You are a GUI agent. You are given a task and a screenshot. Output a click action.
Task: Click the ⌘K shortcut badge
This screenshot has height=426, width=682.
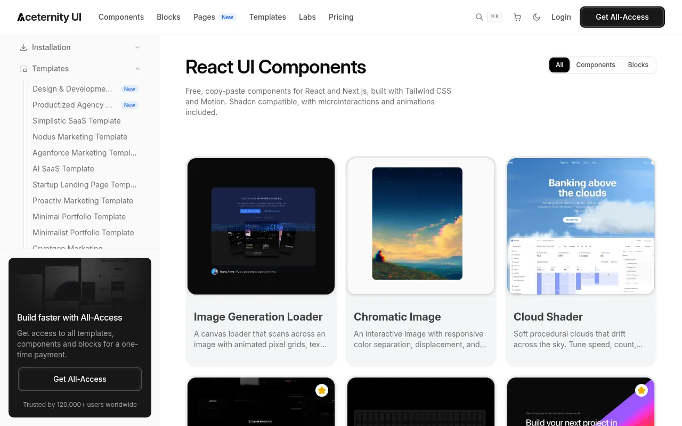(x=494, y=17)
